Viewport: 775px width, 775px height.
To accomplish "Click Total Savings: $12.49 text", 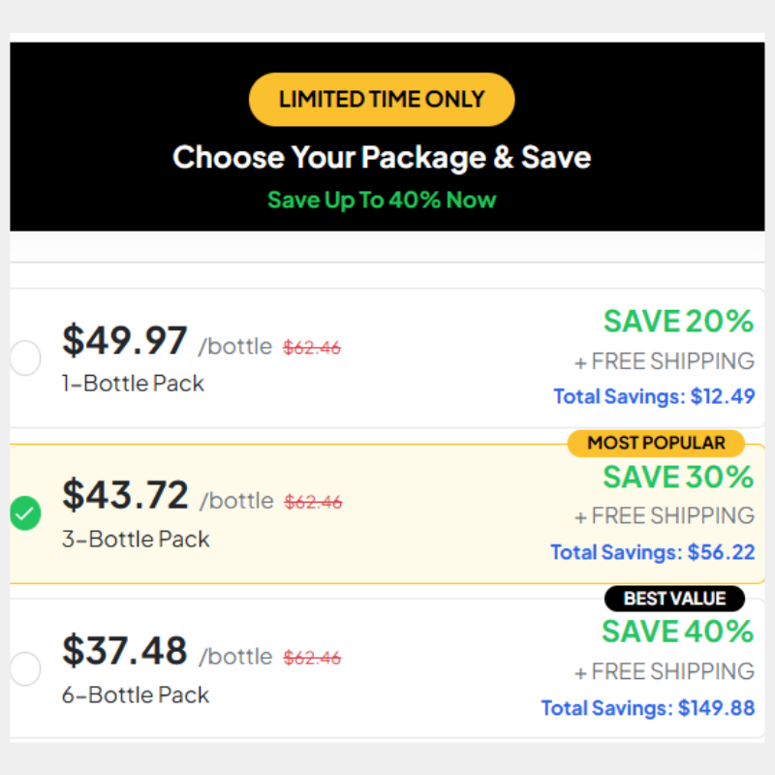I will [654, 396].
